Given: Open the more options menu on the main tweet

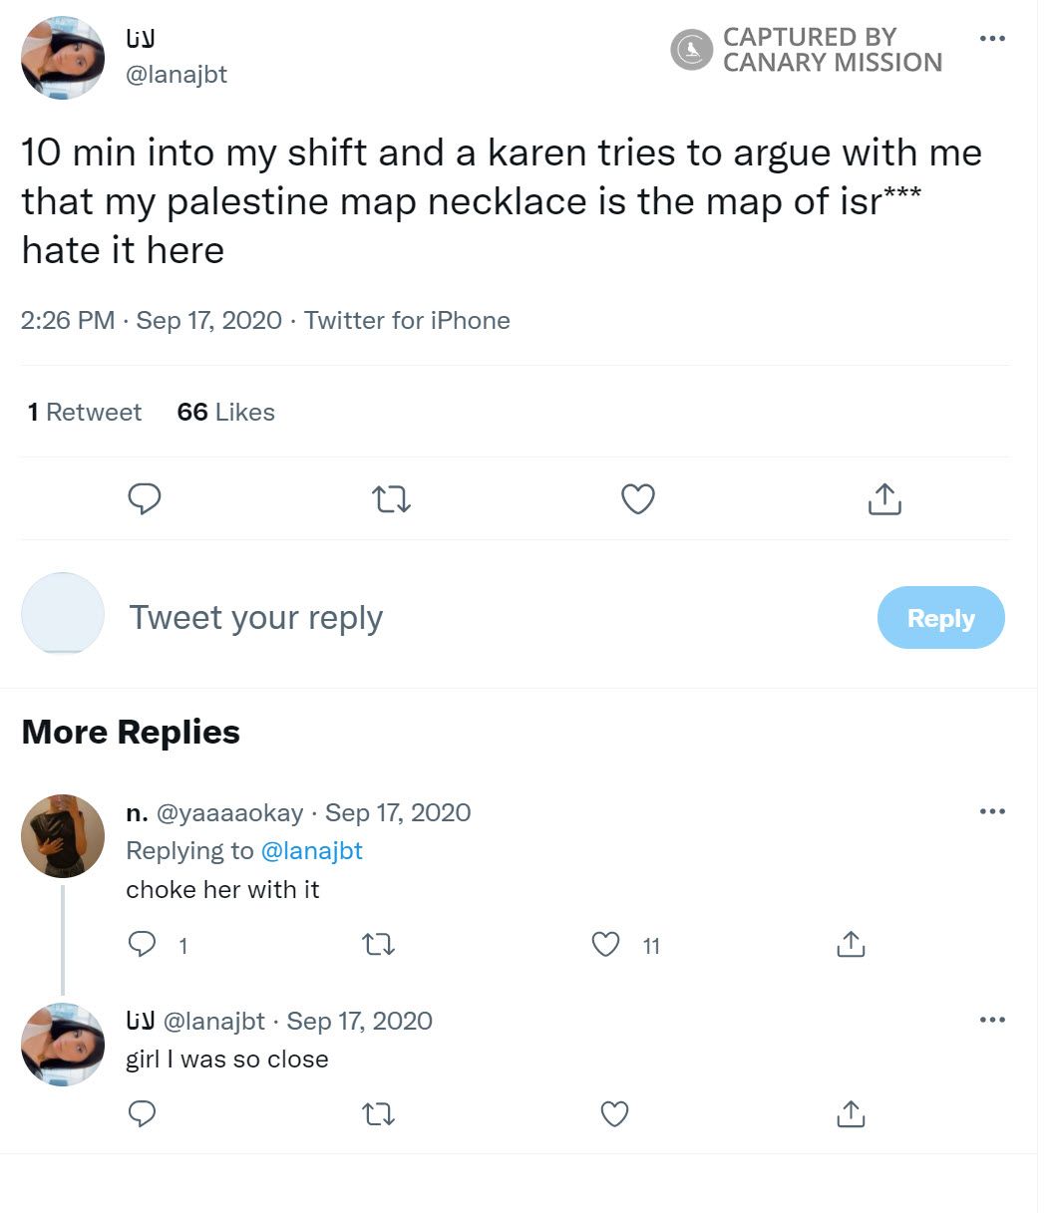Looking at the screenshot, I should 993,38.
